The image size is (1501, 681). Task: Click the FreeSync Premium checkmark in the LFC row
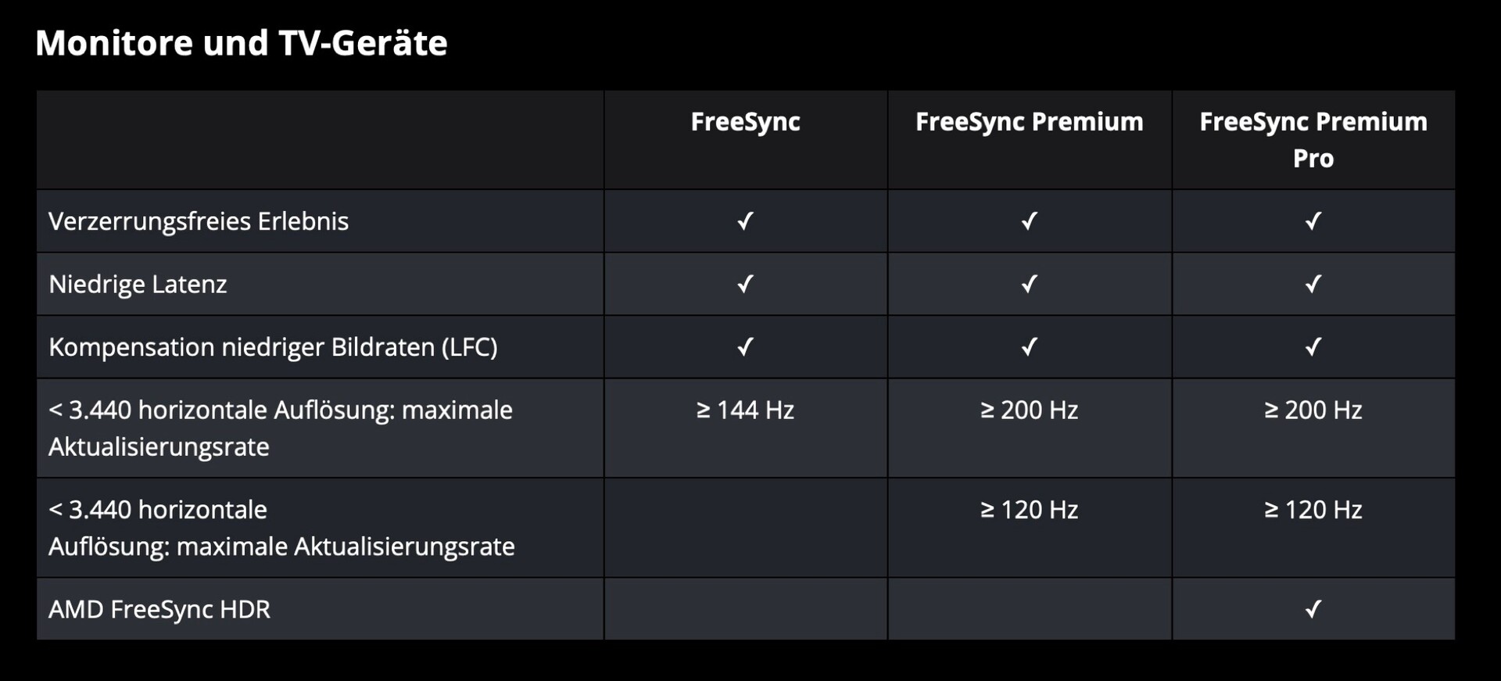coord(1029,346)
